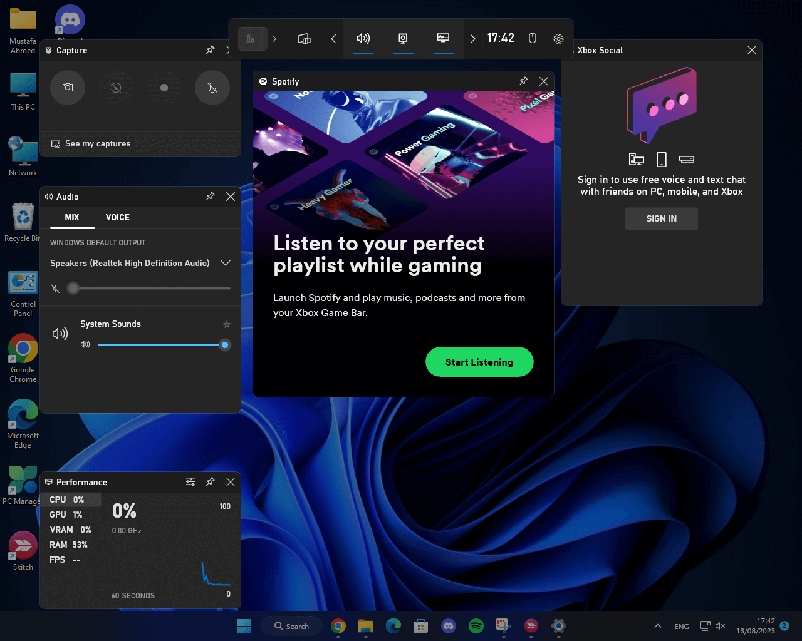Image resolution: width=802 pixels, height=641 pixels.
Task: Adjust the master speaker volume slider
Action: (x=148, y=288)
